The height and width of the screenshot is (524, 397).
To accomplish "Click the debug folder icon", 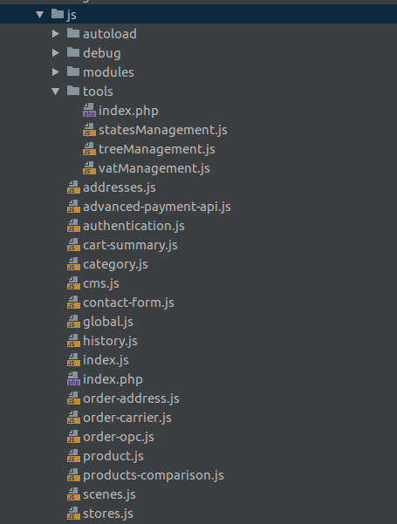I will (x=73, y=52).
